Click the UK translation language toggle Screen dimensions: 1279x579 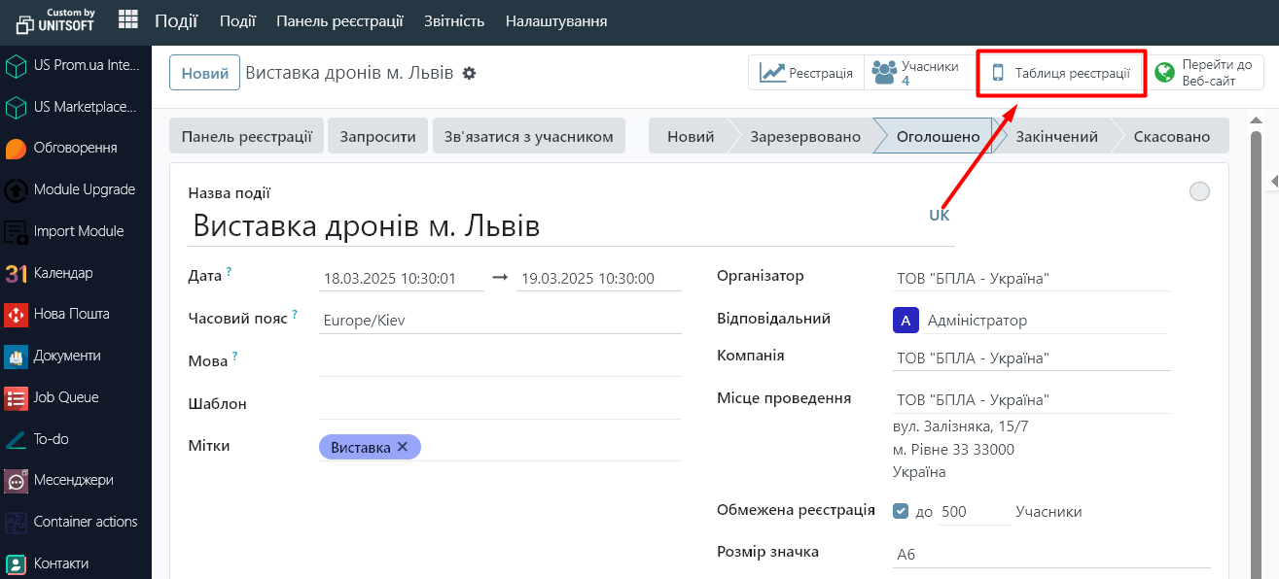tap(939, 216)
